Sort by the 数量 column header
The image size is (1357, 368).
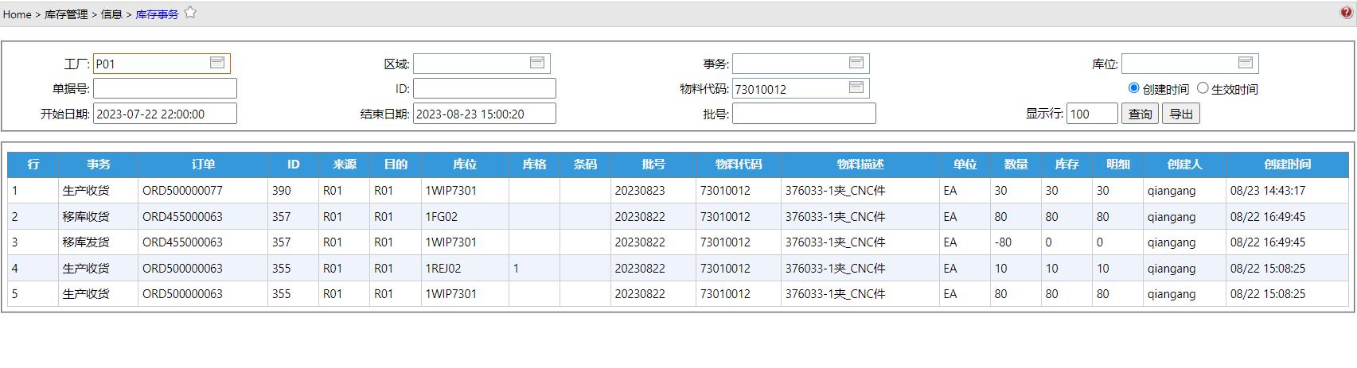point(1016,165)
